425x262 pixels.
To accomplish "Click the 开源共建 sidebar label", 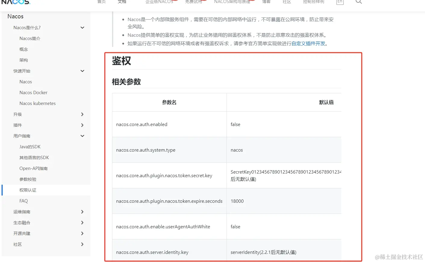I will pos(22,233).
